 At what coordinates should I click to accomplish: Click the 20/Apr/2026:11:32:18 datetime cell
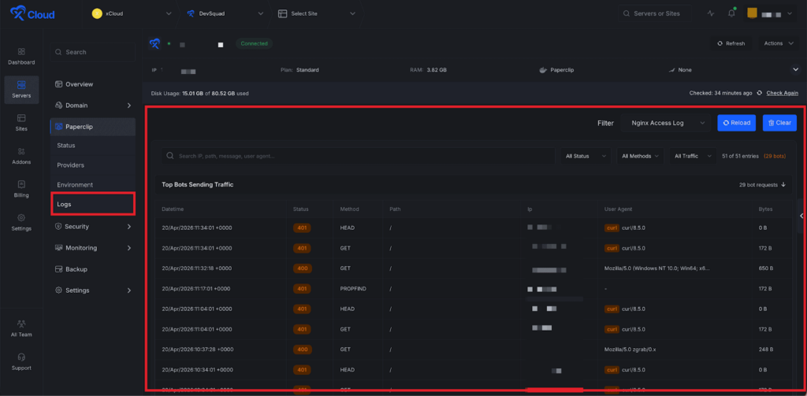click(196, 268)
